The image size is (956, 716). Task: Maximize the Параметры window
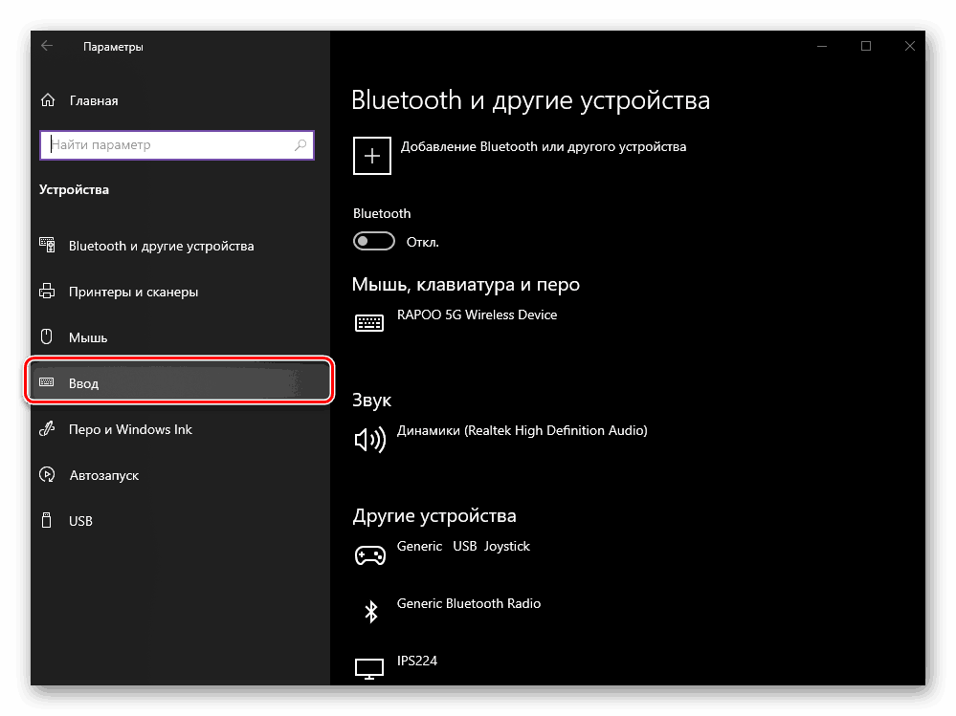click(866, 46)
